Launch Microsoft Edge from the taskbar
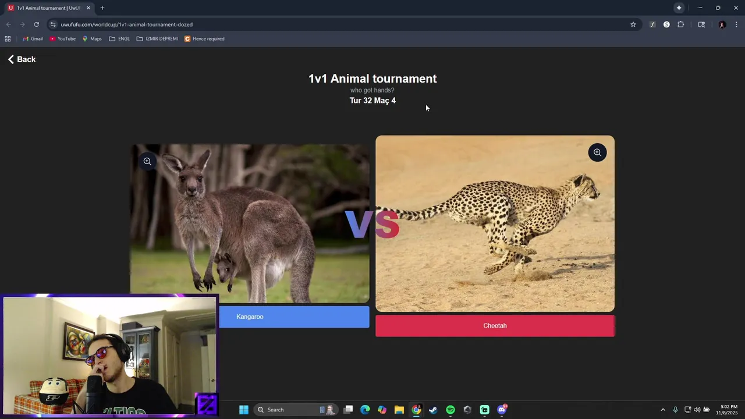Viewport: 745px width, 419px height. [365, 410]
